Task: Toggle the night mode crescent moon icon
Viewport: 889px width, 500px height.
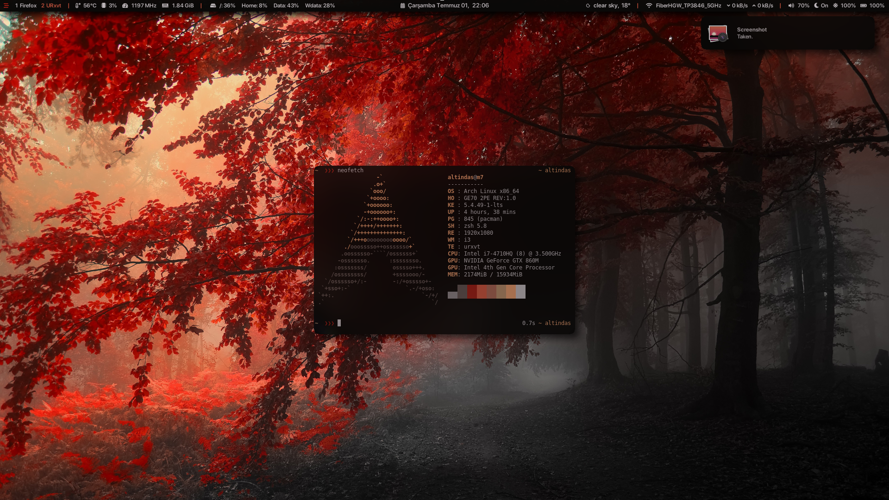Action: click(816, 6)
